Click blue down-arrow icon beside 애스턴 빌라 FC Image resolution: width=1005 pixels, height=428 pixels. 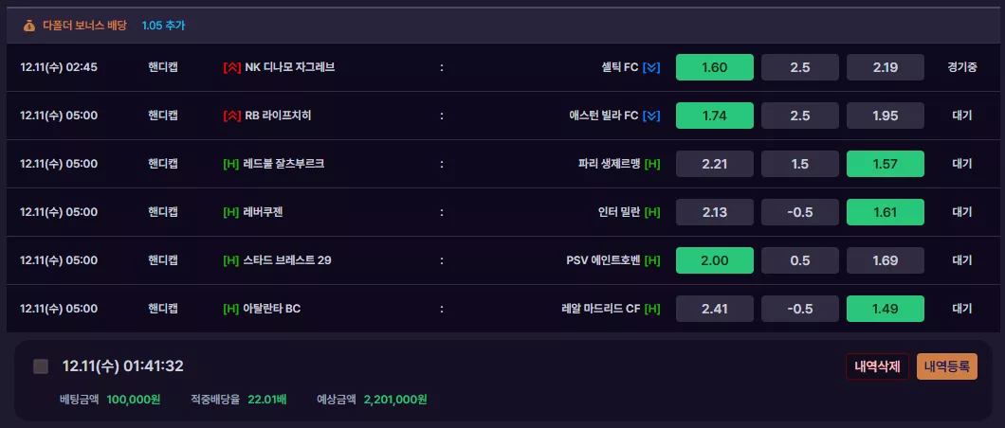click(x=651, y=116)
